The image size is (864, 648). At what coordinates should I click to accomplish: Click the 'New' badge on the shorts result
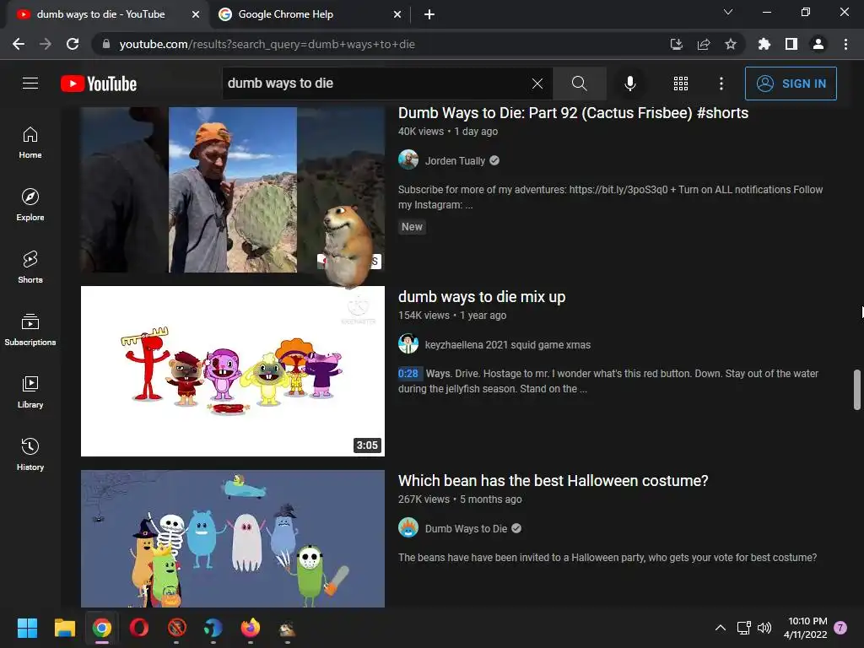(412, 227)
